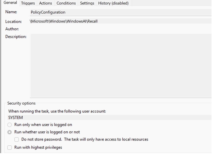Click the General tab

coord(10,3)
